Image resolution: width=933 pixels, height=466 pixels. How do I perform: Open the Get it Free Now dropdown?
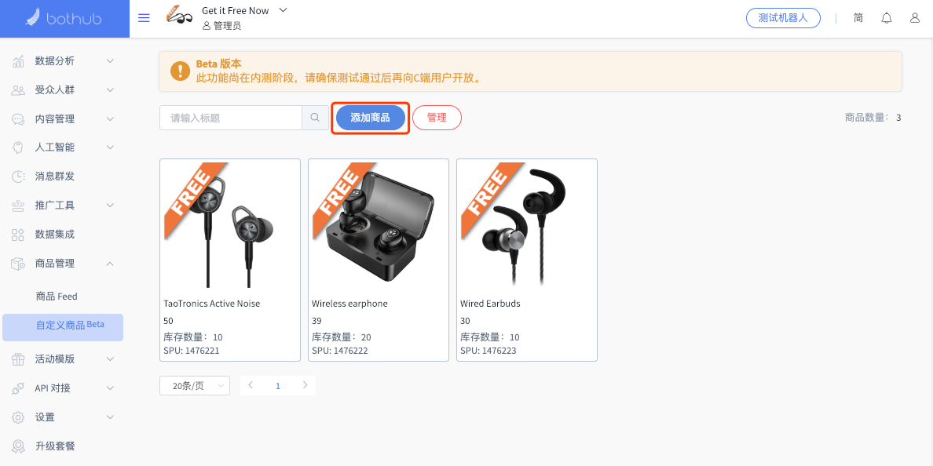tap(284, 10)
